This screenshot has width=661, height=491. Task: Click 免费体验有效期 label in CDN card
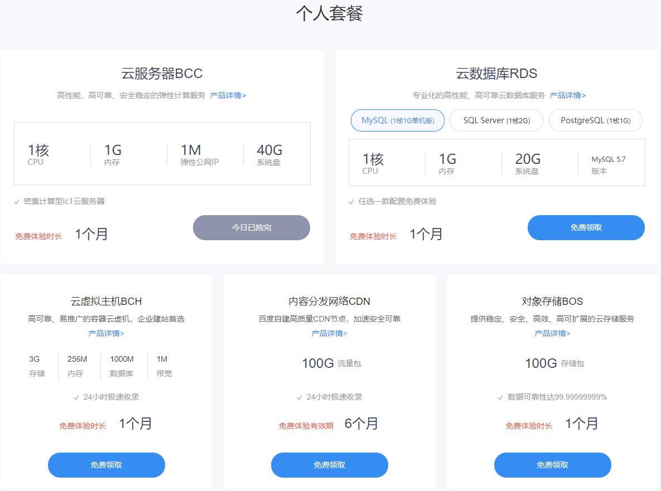point(306,426)
